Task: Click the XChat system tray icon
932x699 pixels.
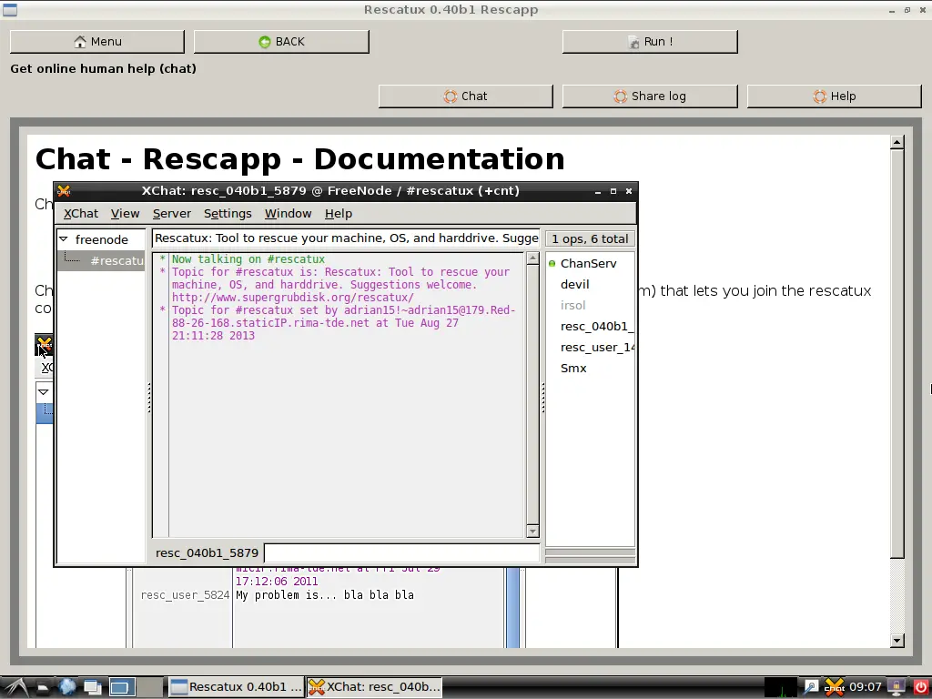Action: (835, 687)
